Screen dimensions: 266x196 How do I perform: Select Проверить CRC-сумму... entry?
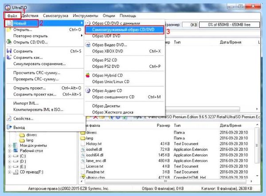[45, 79]
